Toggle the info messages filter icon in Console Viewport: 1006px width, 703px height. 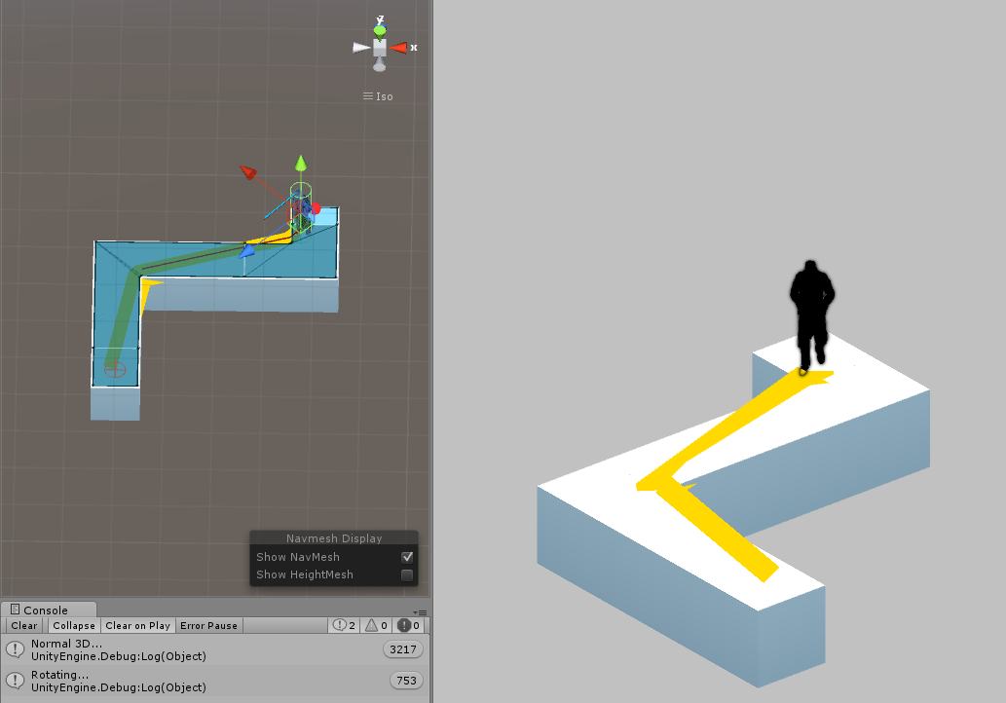(344, 625)
